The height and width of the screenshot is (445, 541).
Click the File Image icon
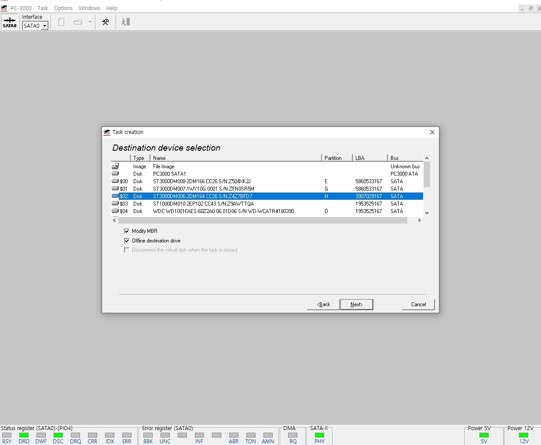[115, 166]
